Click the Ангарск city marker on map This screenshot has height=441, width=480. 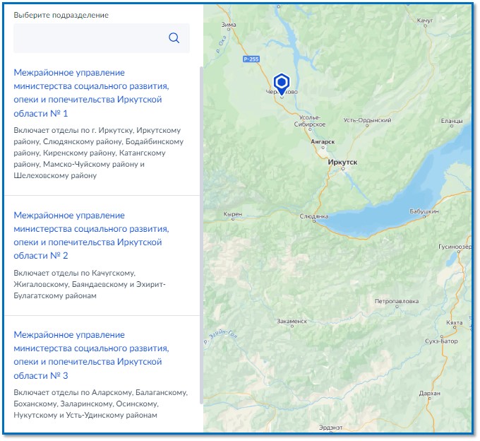(x=322, y=149)
